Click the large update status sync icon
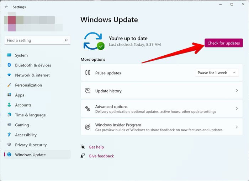The image size is (249, 181). (x=94, y=41)
